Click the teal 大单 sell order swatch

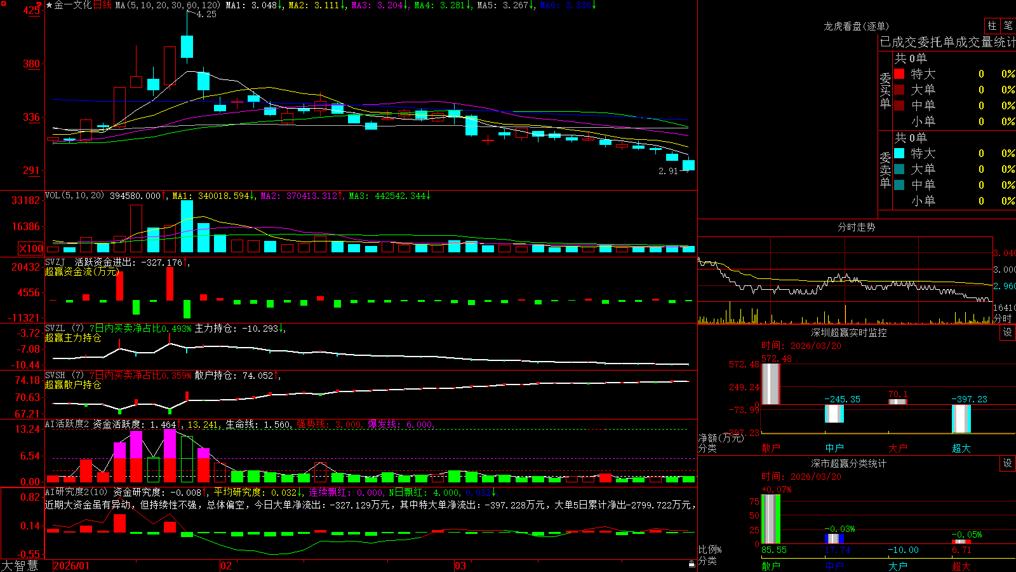(899, 169)
